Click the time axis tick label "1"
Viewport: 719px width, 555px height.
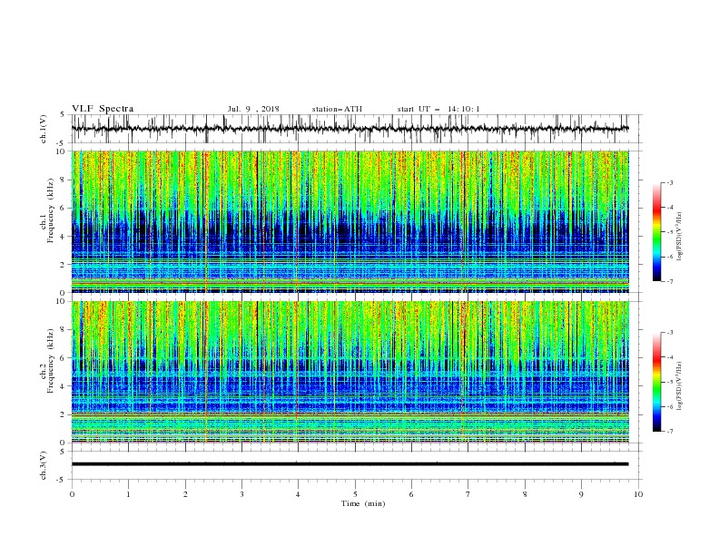click(x=128, y=494)
